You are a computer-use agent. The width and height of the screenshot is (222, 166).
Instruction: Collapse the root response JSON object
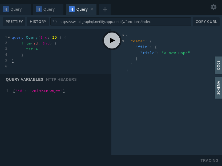123,35
